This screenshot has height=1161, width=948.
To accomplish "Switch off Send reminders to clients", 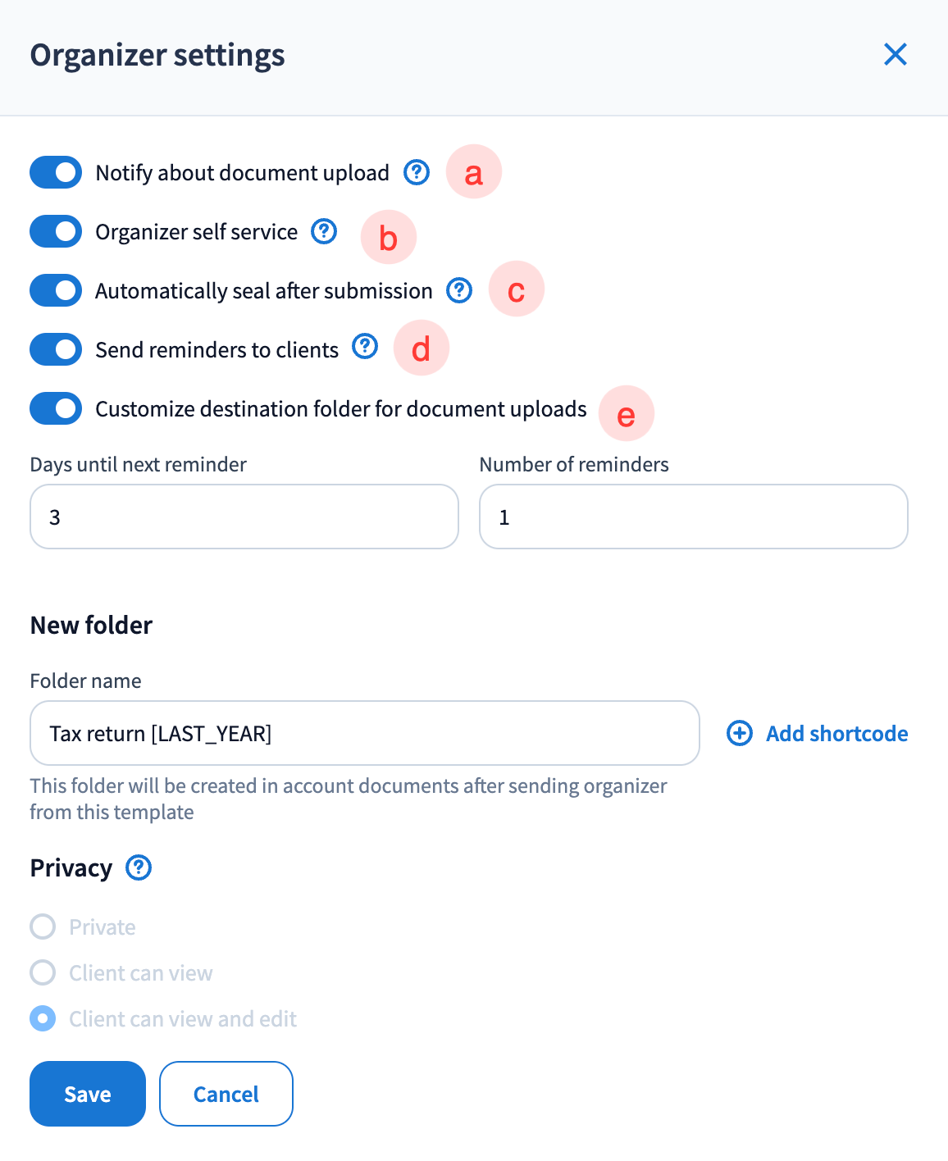I will [56, 349].
